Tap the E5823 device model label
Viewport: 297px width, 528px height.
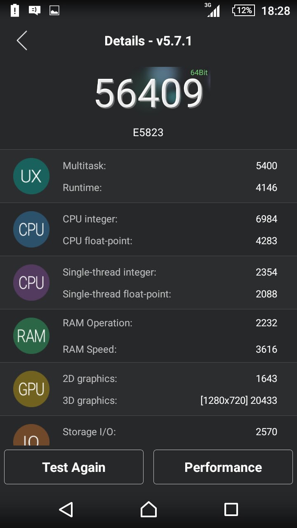coord(148,132)
